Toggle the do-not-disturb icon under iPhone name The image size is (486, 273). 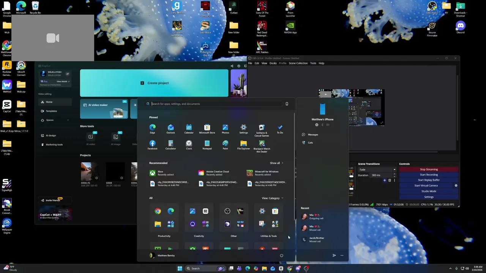coord(317,125)
